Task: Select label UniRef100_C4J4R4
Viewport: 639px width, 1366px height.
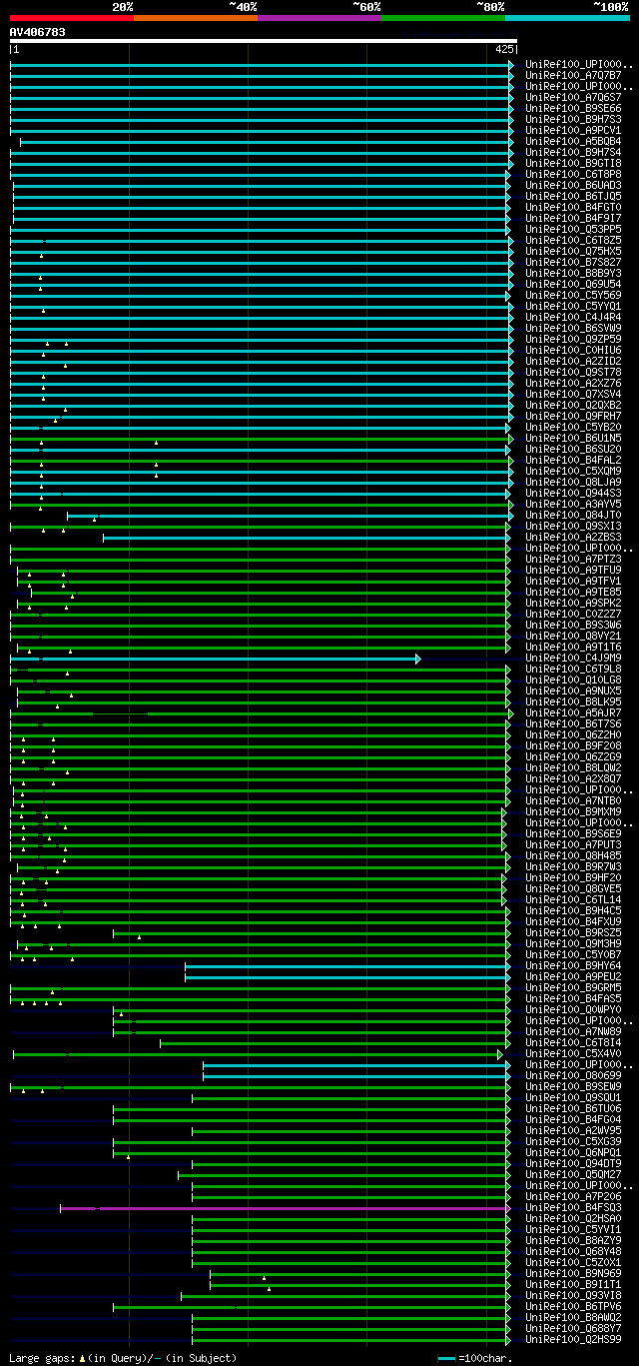Action: [x=573, y=318]
